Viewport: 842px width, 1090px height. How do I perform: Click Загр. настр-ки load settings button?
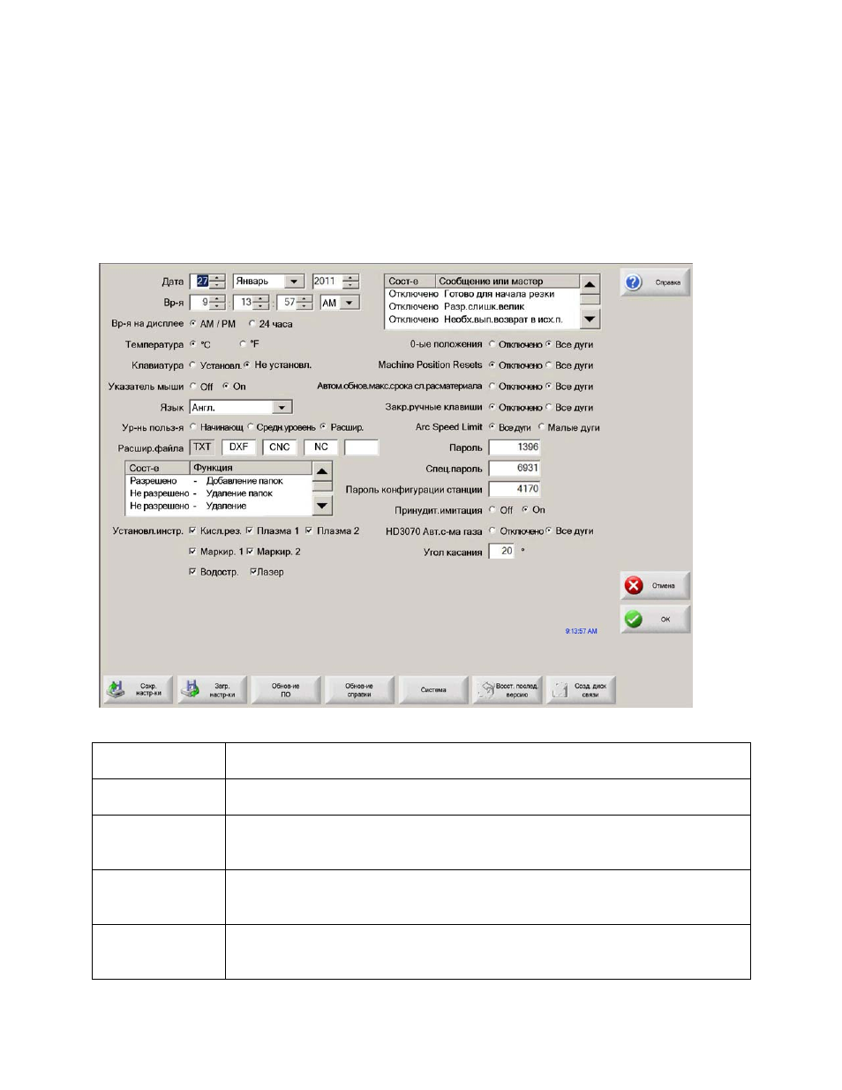(x=212, y=690)
